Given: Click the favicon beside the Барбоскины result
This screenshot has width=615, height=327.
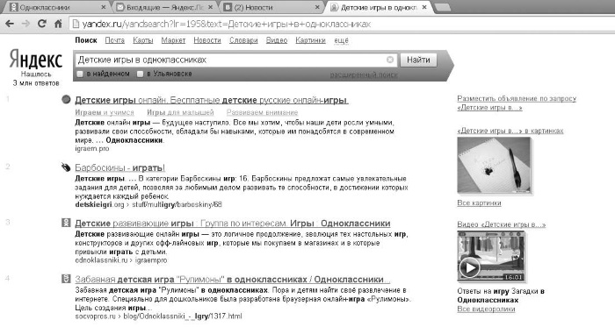Looking at the screenshot, I should [66, 167].
